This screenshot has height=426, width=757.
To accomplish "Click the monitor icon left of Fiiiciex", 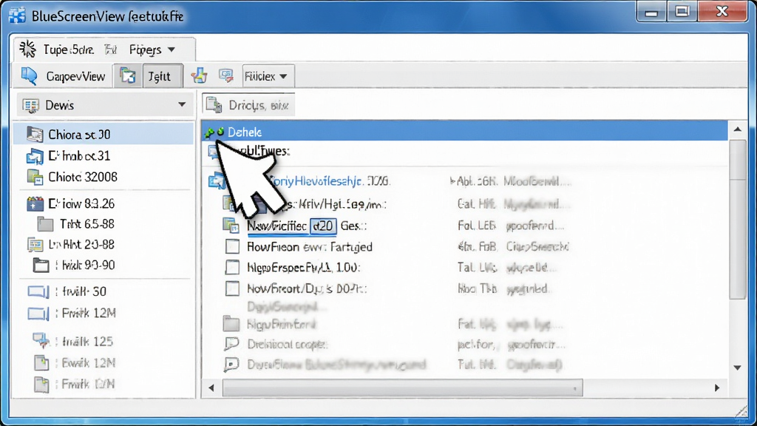I will [225, 75].
